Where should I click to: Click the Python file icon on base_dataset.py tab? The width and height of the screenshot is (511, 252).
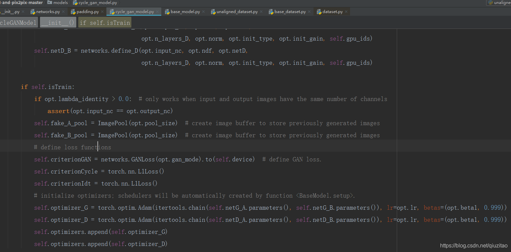point(271,12)
